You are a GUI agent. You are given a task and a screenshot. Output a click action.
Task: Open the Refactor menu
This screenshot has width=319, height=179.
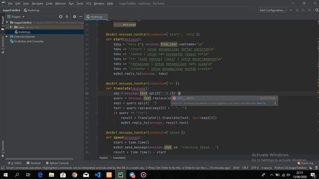(60, 3)
